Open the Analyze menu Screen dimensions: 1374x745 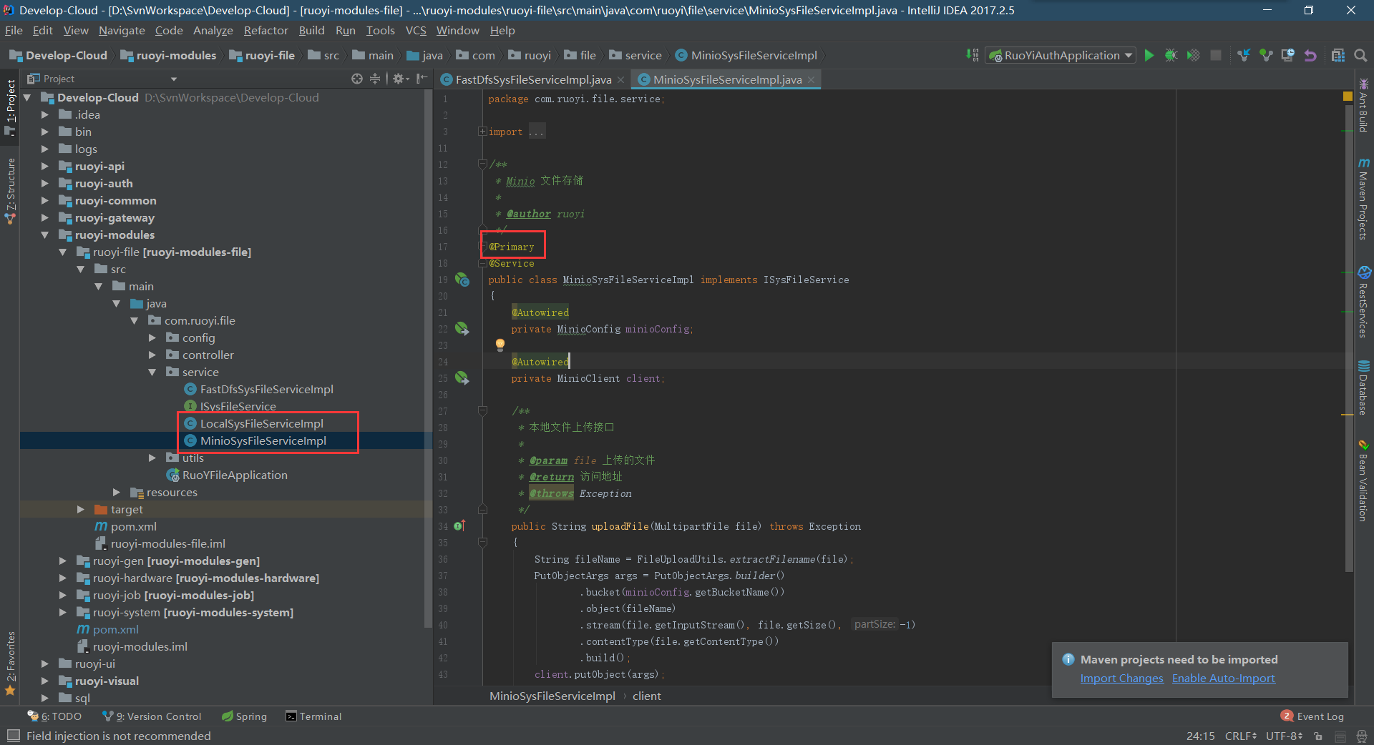tap(213, 30)
